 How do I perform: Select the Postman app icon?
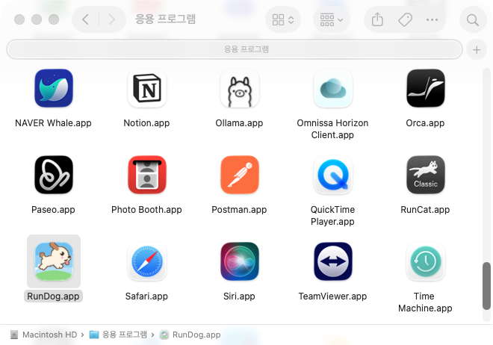click(240, 175)
